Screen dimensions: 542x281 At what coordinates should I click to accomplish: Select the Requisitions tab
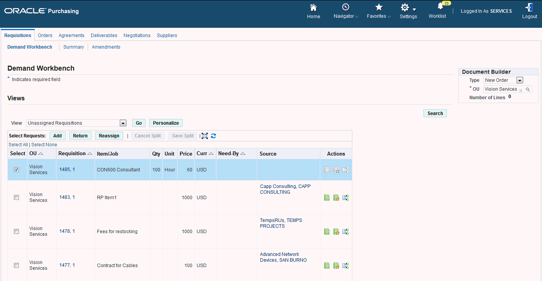pyautogui.click(x=18, y=35)
